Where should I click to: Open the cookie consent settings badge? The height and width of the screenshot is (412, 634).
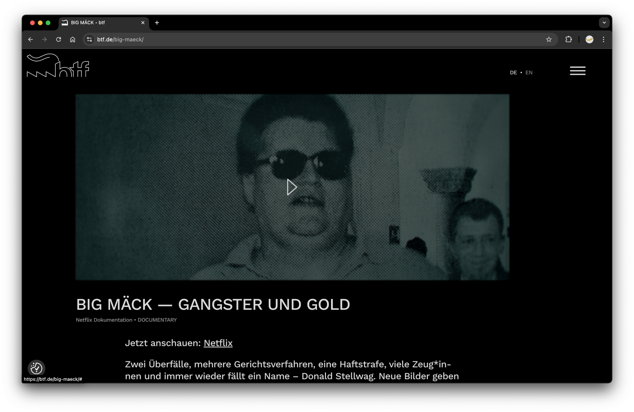pyautogui.click(x=36, y=368)
